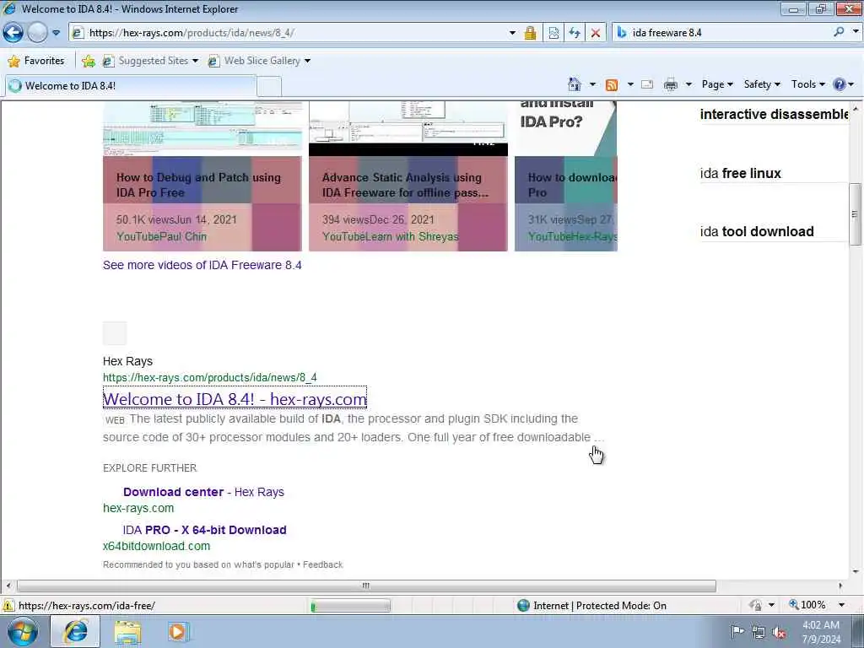Click the vertical scrollbar down arrow
Screen dimensions: 864x648
click(856, 572)
